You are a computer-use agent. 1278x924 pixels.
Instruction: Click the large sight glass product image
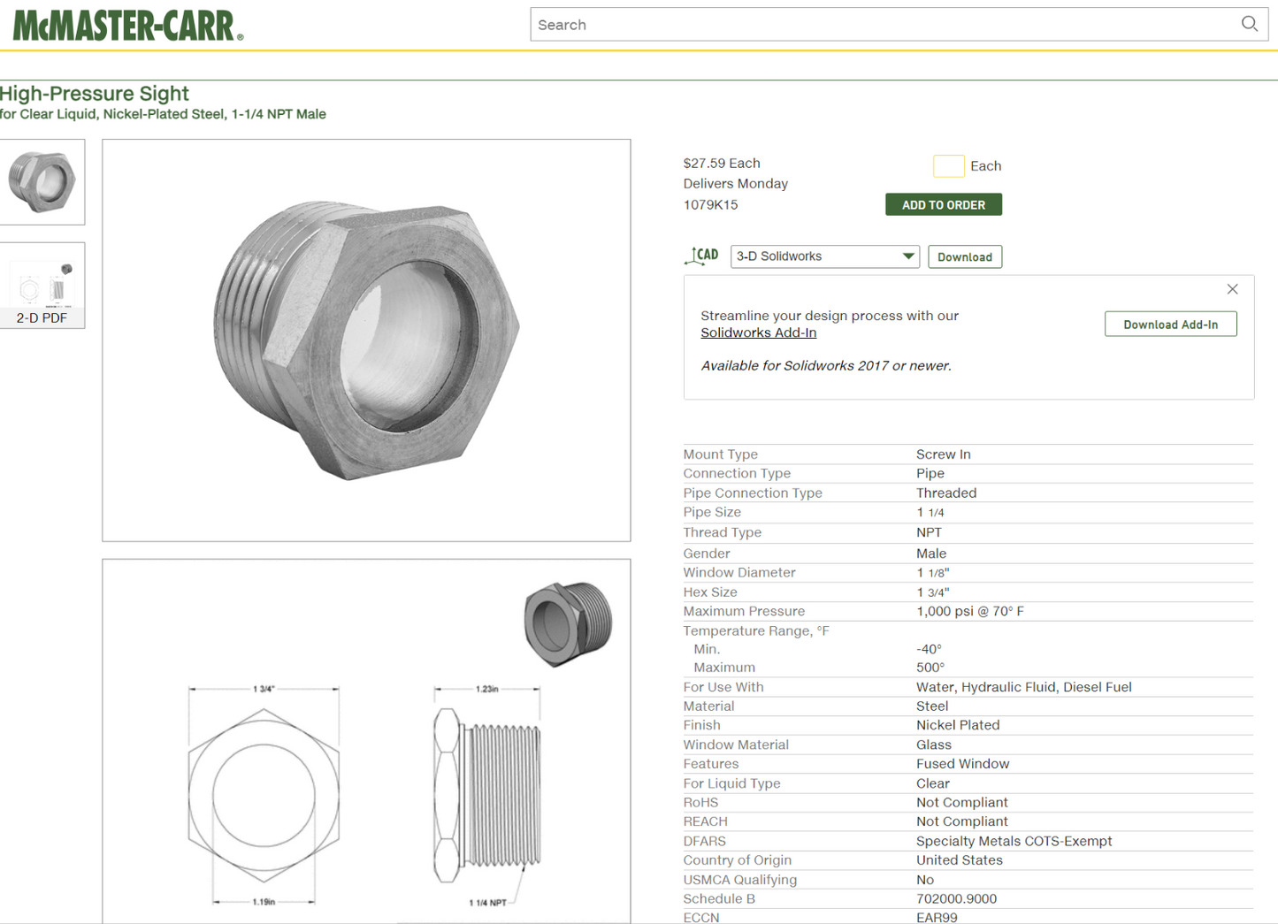366,340
